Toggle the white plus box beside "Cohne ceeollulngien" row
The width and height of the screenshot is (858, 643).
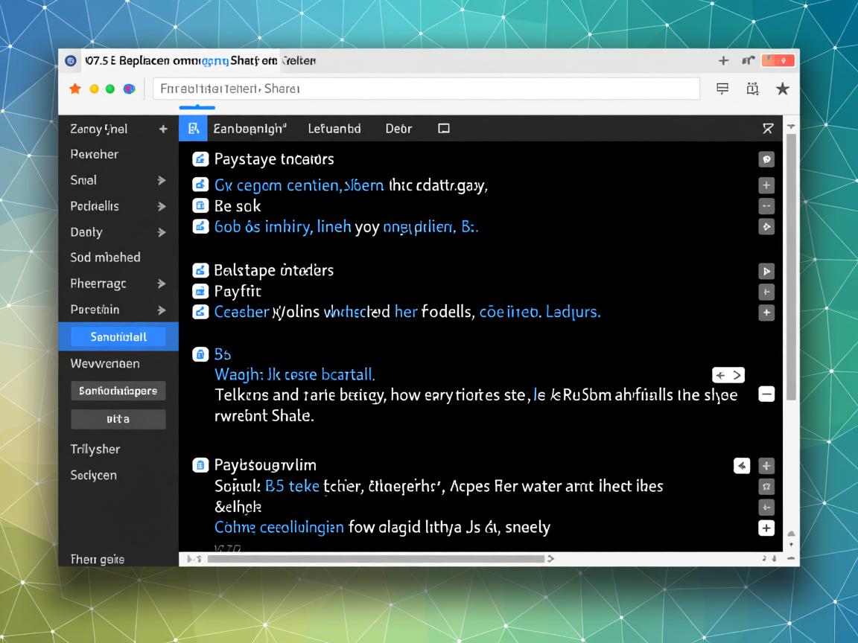tap(766, 528)
